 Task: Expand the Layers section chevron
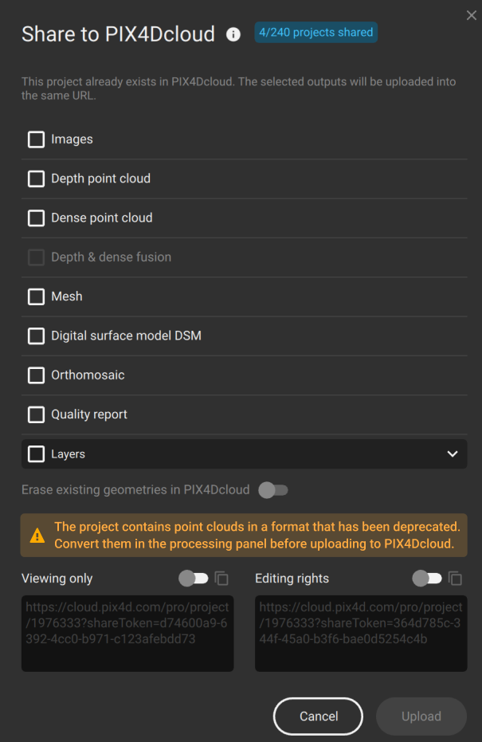click(453, 453)
